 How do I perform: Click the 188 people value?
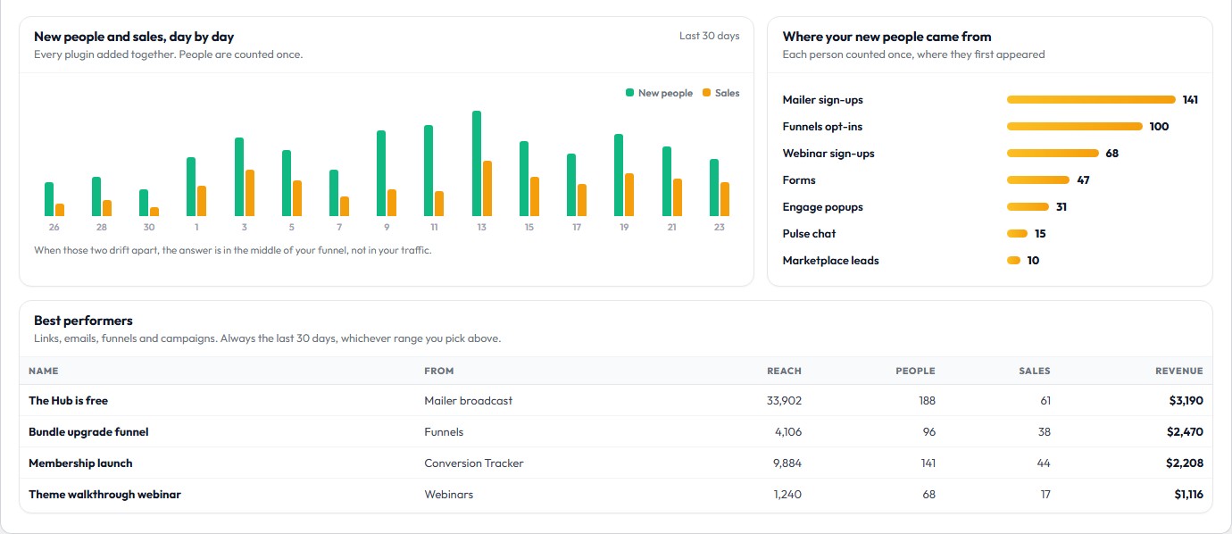coord(927,401)
